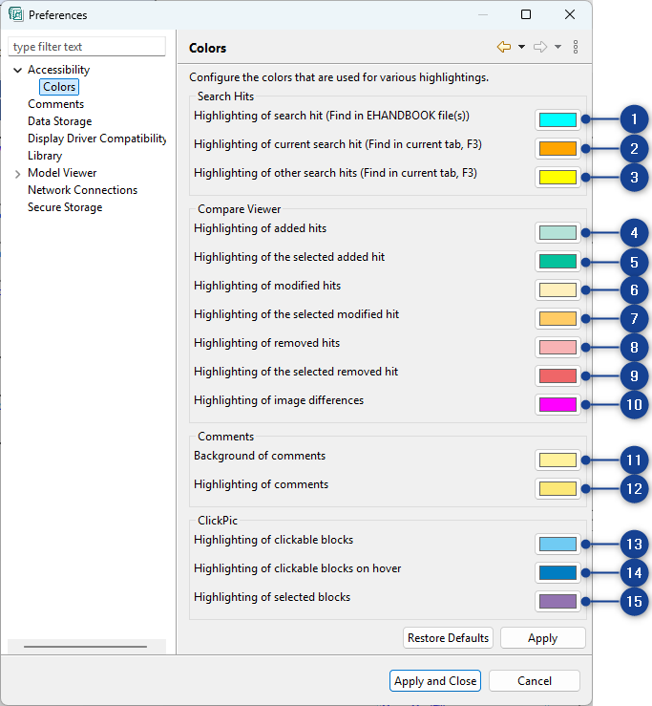Open the Comments preference page

(55, 104)
